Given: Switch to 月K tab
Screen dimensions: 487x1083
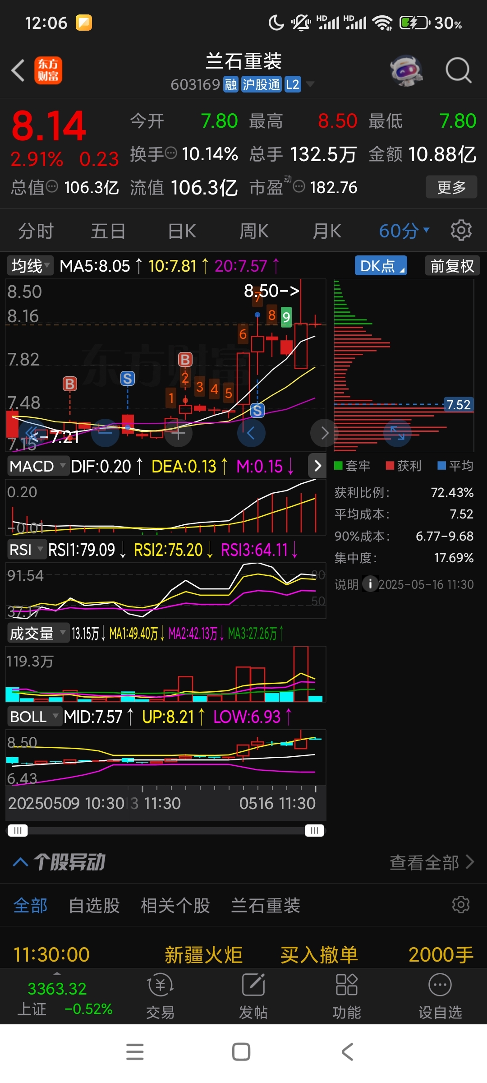Looking at the screenshot, I should click(x=327, y=231).
